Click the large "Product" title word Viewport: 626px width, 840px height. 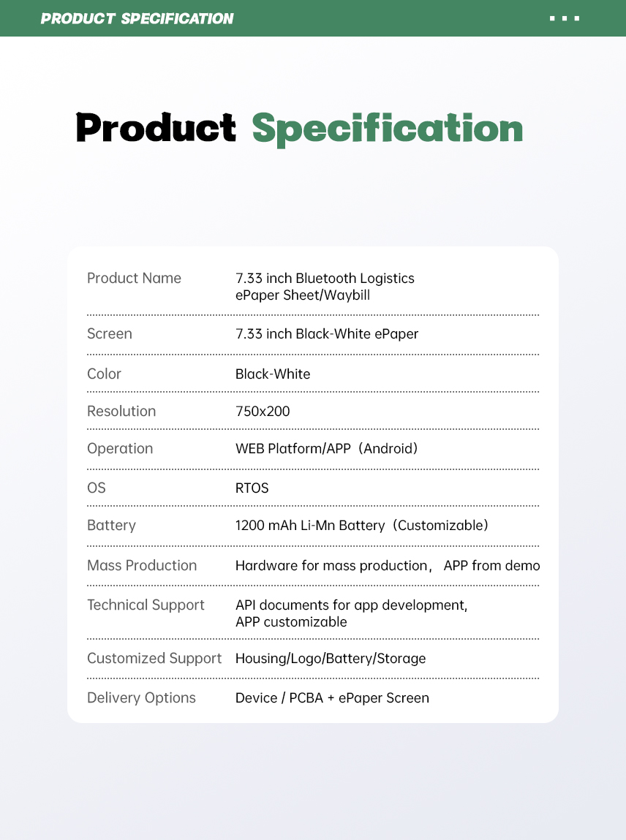[x=156, y=128]
